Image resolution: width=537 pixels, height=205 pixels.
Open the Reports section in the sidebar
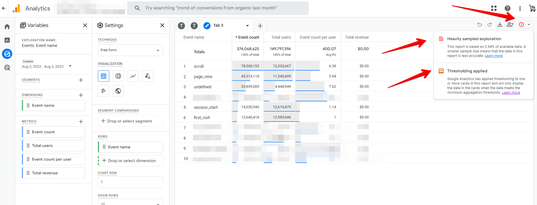[7, 40]
